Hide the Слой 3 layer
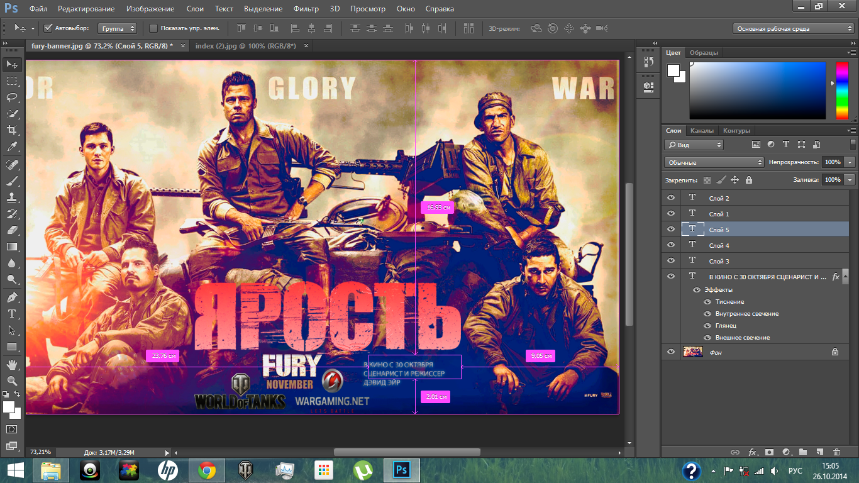The height and width of the screenshot is (483, 859). [671, 260]
